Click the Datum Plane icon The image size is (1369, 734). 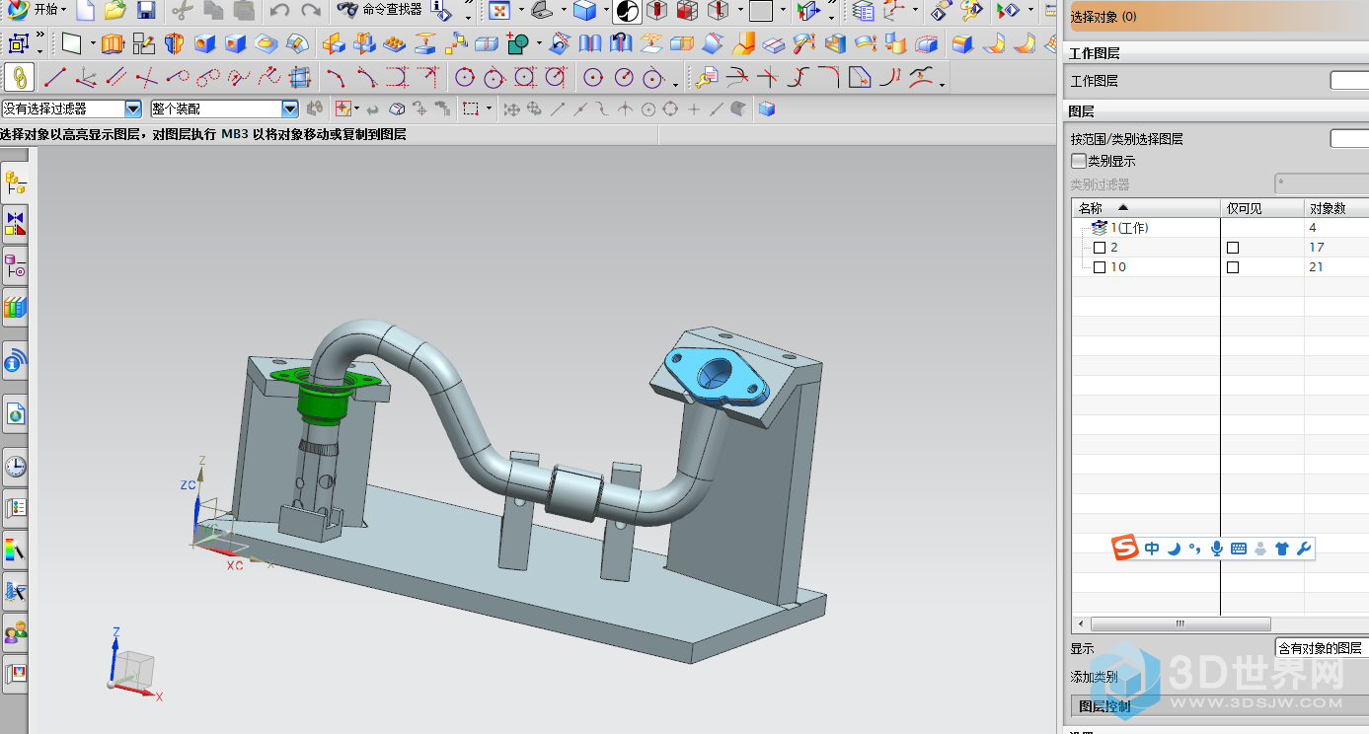(x=72, y=43)
